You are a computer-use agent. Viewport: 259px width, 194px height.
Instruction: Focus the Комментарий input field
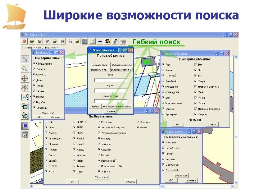pyautogui.click(x=110, y=101)
